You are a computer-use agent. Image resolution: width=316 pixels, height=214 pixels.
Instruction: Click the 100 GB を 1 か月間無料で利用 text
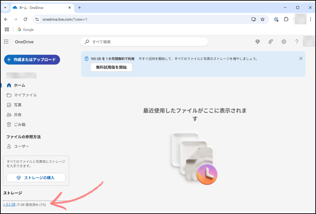[x=112, y=59]
